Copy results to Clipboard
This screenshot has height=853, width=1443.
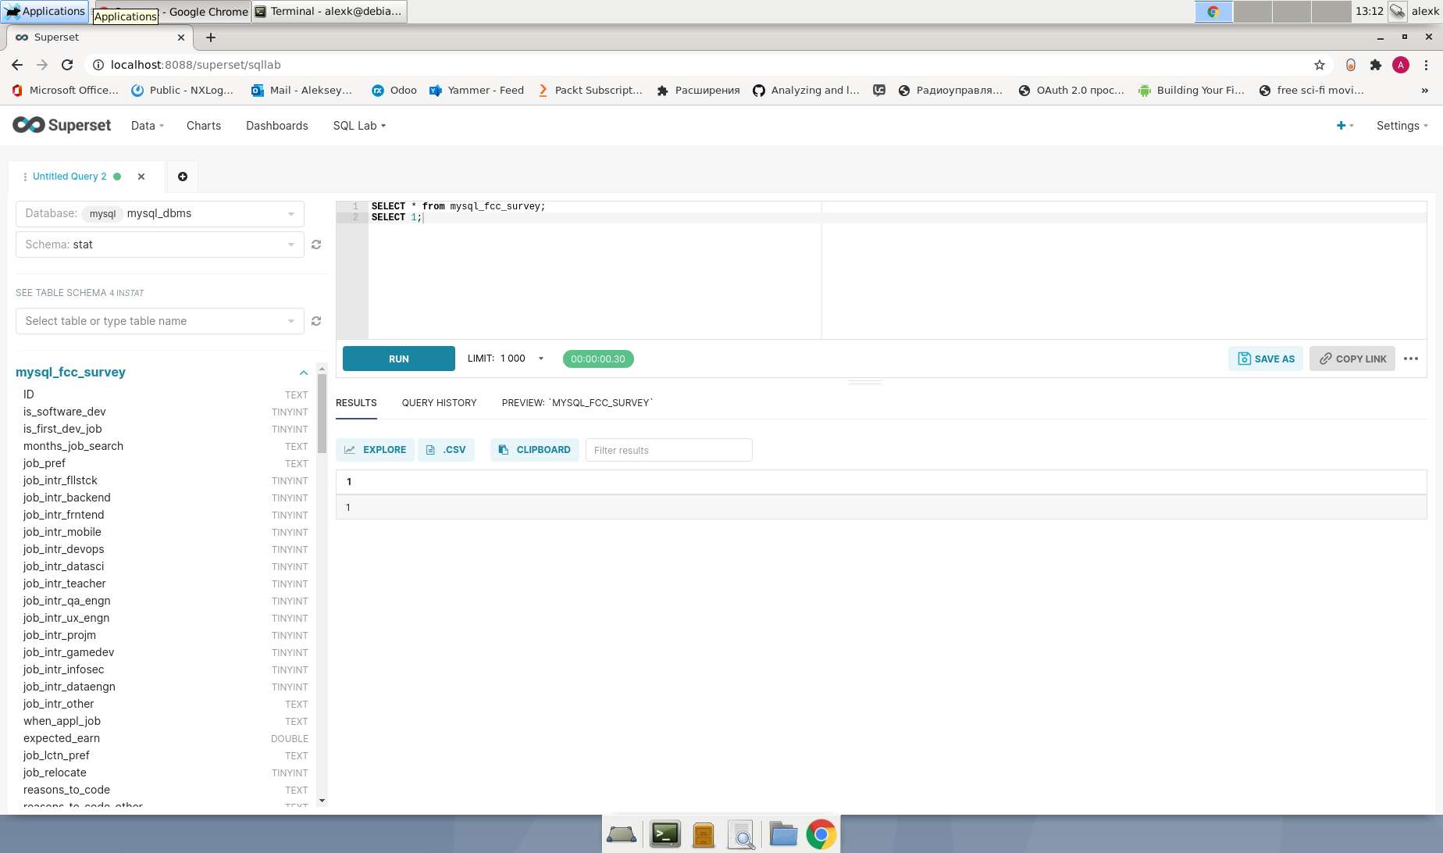pos(534,449)
